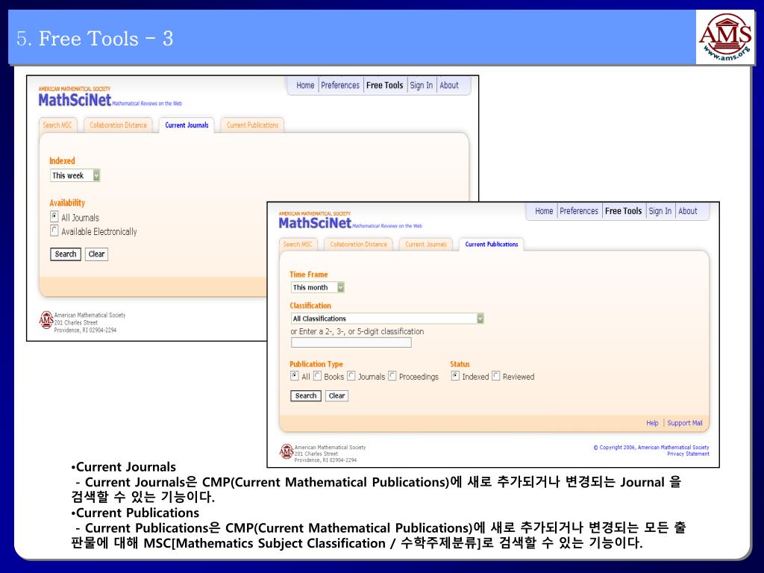Select the Reviewed status radio button
The height and width of the screenshot is (573, 764).
coord(496,376)
